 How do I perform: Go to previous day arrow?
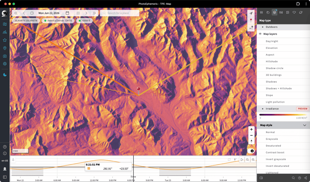[24, 13]
